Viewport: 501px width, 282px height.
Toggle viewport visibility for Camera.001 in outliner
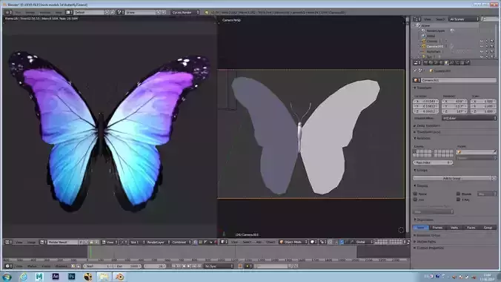[482, 46]
